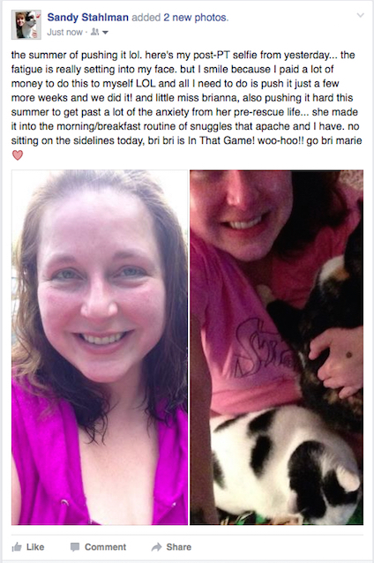Click the friends audience icon beside timestamp

point(94,33)
